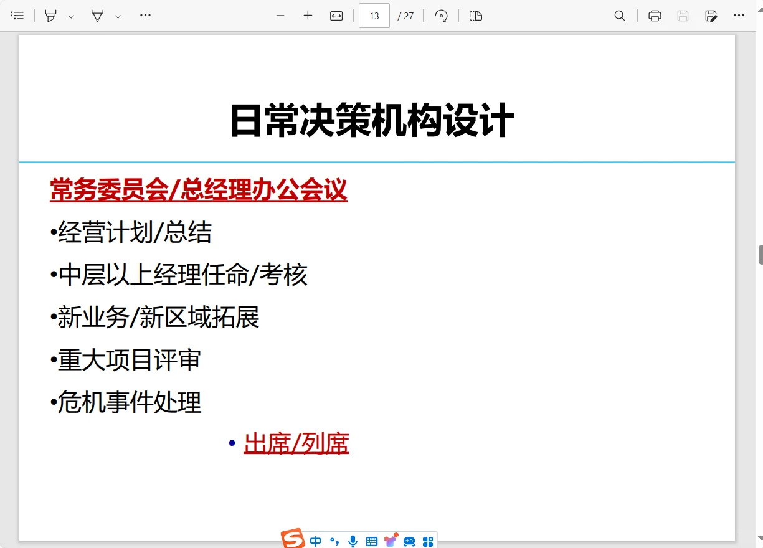Click fit to page width
Viewport: 763px width, 548px height.
(336, 16)
